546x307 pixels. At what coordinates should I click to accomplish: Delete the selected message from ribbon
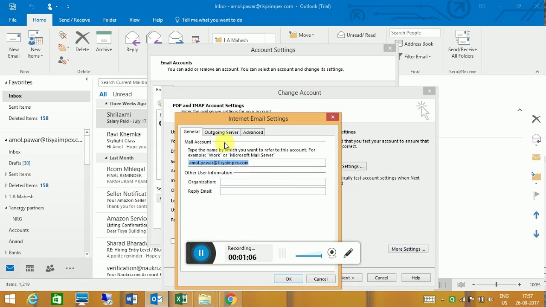(82, 42)
